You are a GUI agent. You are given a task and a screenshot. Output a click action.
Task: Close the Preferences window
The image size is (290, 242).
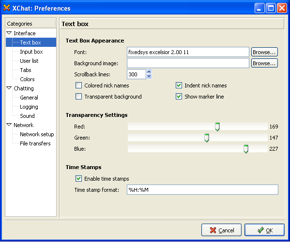coord(282,8)
